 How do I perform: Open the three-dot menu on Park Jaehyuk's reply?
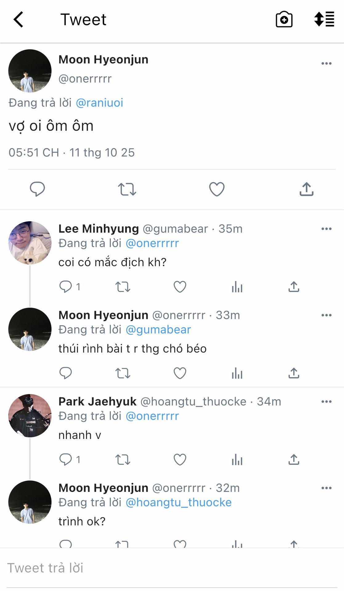click(x=326, y=401)
